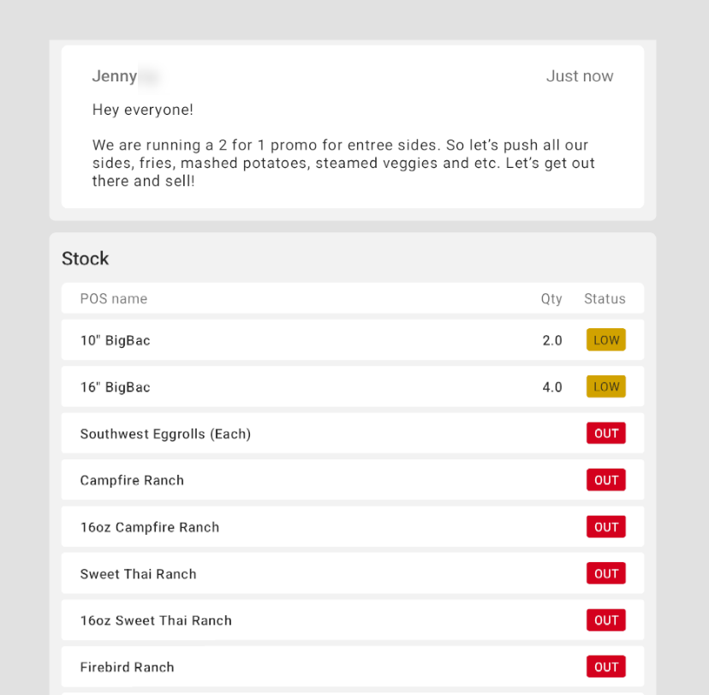Click the OUT badge on Campfire Ranch
The image size is (709, 695).
tap(605, 480)
